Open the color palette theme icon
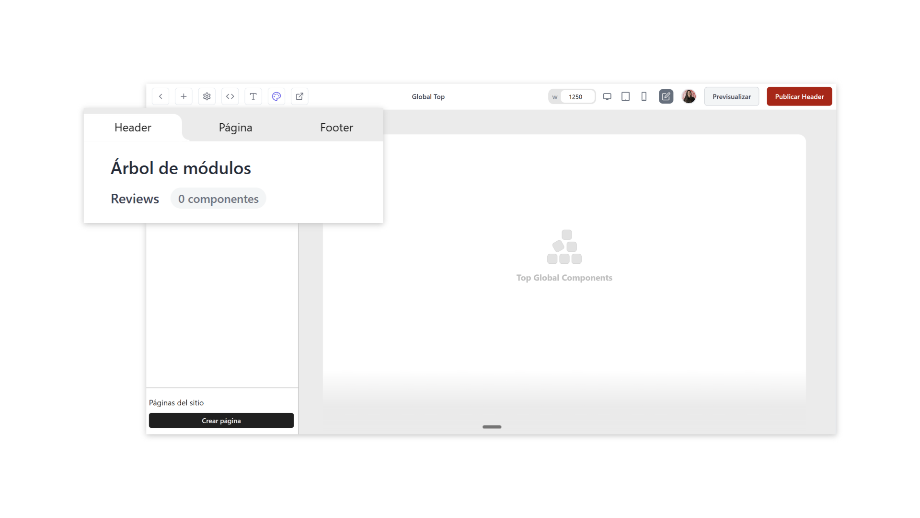The height and width of the screenshot is (518, 920). click(x=276, y=96)
